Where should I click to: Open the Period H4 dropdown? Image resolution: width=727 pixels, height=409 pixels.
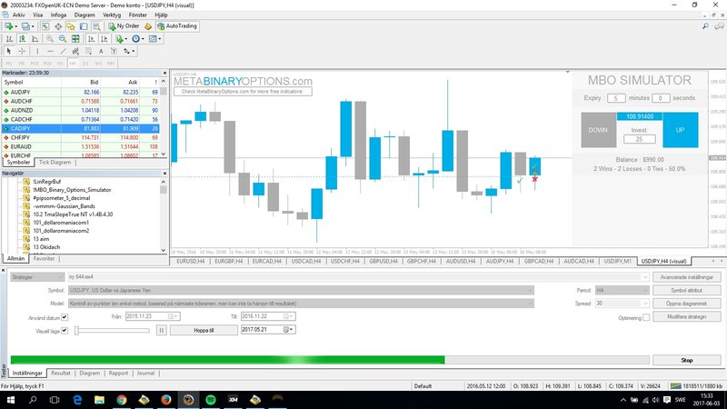pos(622,290)
